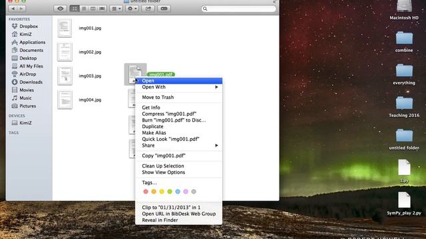This screenshot has width=426, height=239.
Task: Open the Arrange items dropdown in toolbar
Action: tap(116, 9)
